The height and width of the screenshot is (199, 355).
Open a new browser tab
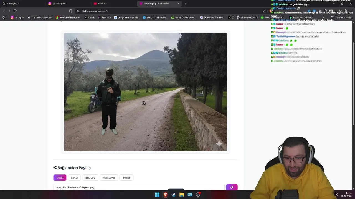[186, 4]
